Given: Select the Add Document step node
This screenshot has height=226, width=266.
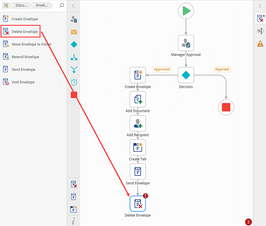Looking at the screenshot, I should pyautogui.click(x=138, y=99).
